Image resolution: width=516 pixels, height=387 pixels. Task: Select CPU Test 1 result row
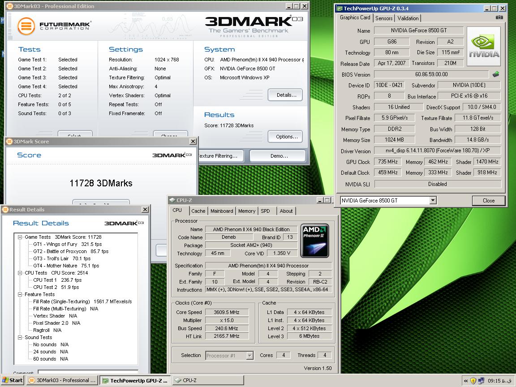pos(57,280)
